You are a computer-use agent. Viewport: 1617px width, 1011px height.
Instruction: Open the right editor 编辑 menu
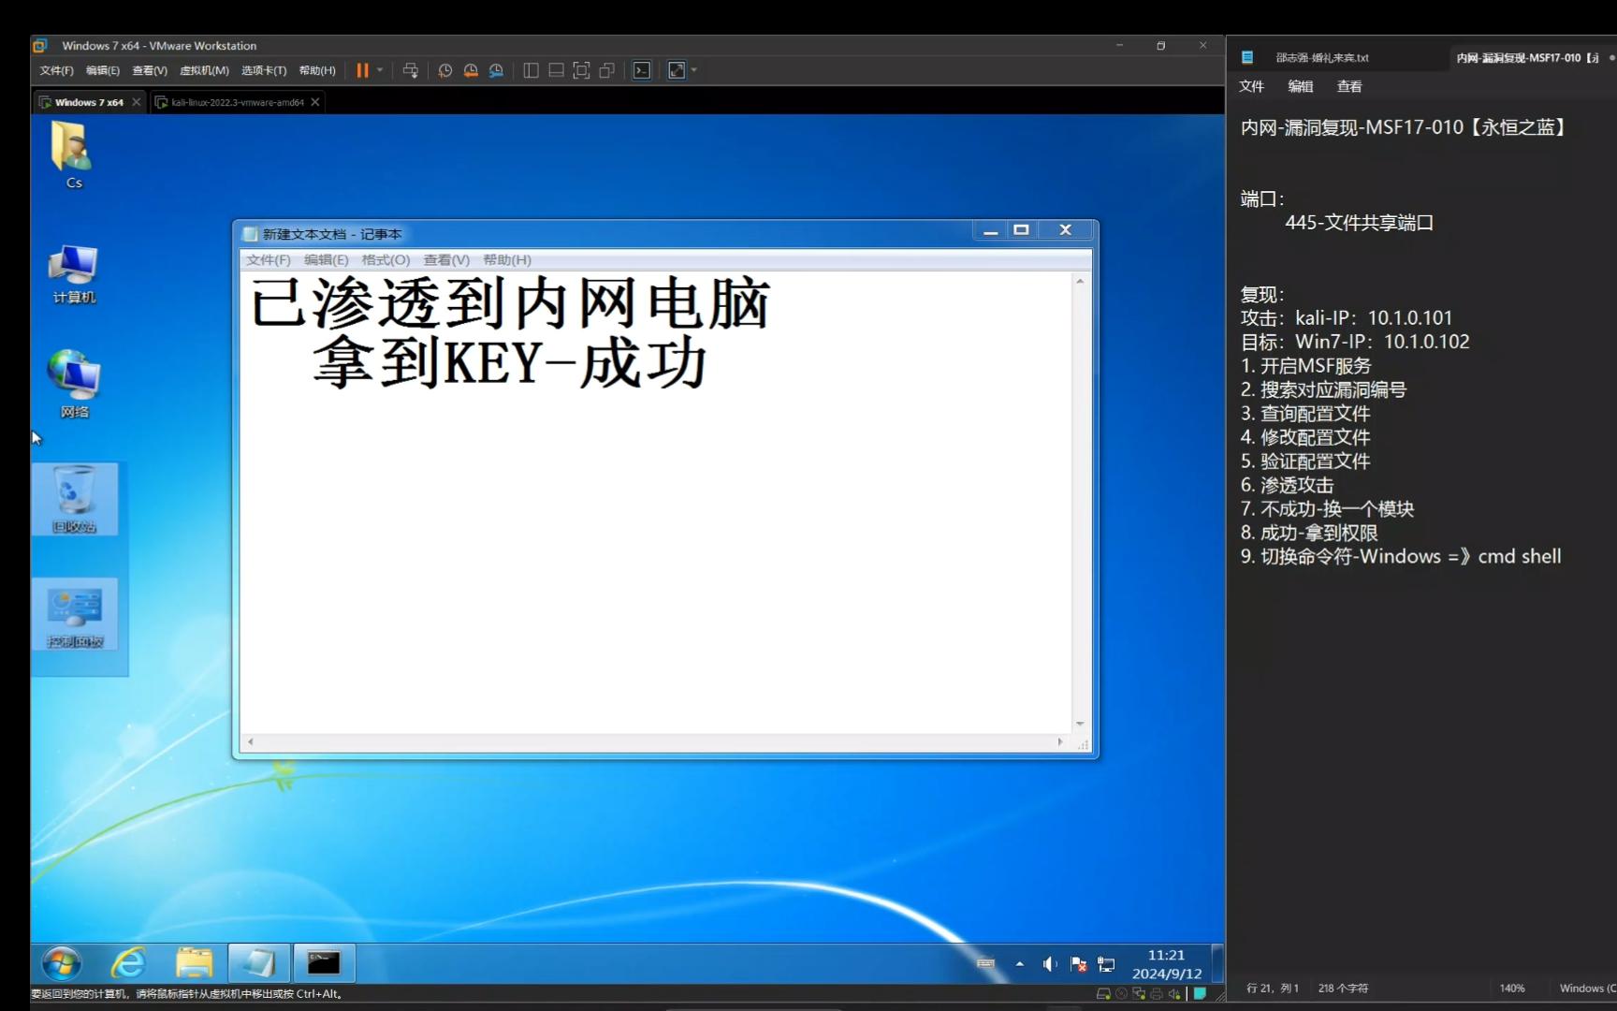point(1301,86)
